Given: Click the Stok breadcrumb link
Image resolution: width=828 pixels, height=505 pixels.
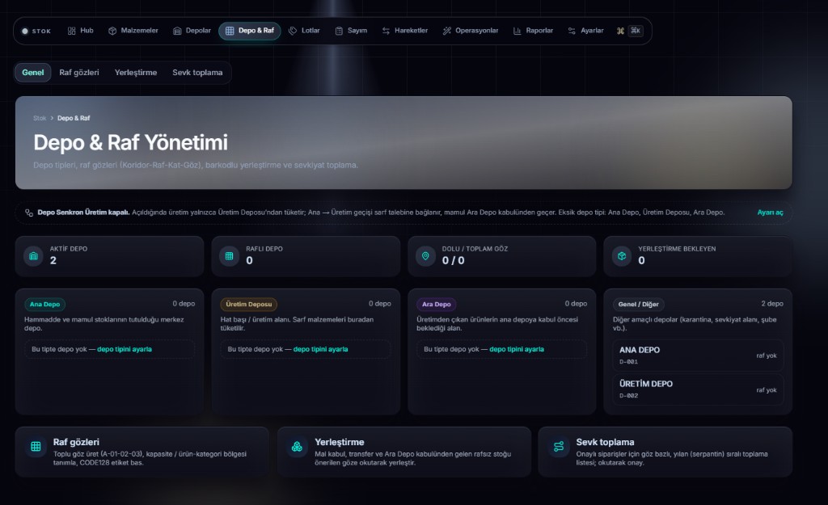Looking at the screenshot, I should pos(40,118).
